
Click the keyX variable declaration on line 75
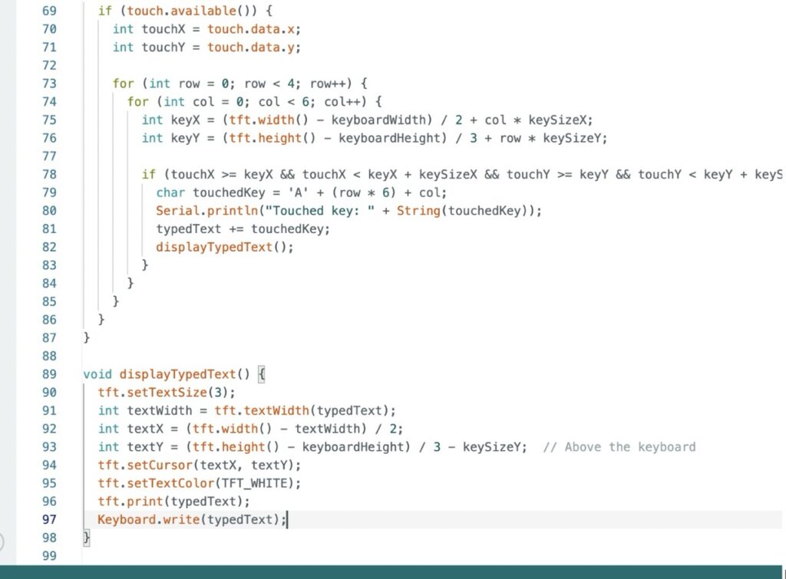[181, 120]
